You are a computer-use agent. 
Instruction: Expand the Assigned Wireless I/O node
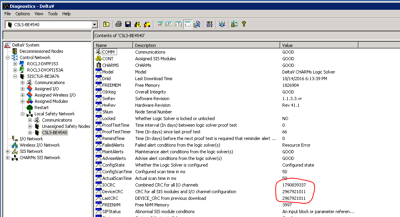(22, 95)
